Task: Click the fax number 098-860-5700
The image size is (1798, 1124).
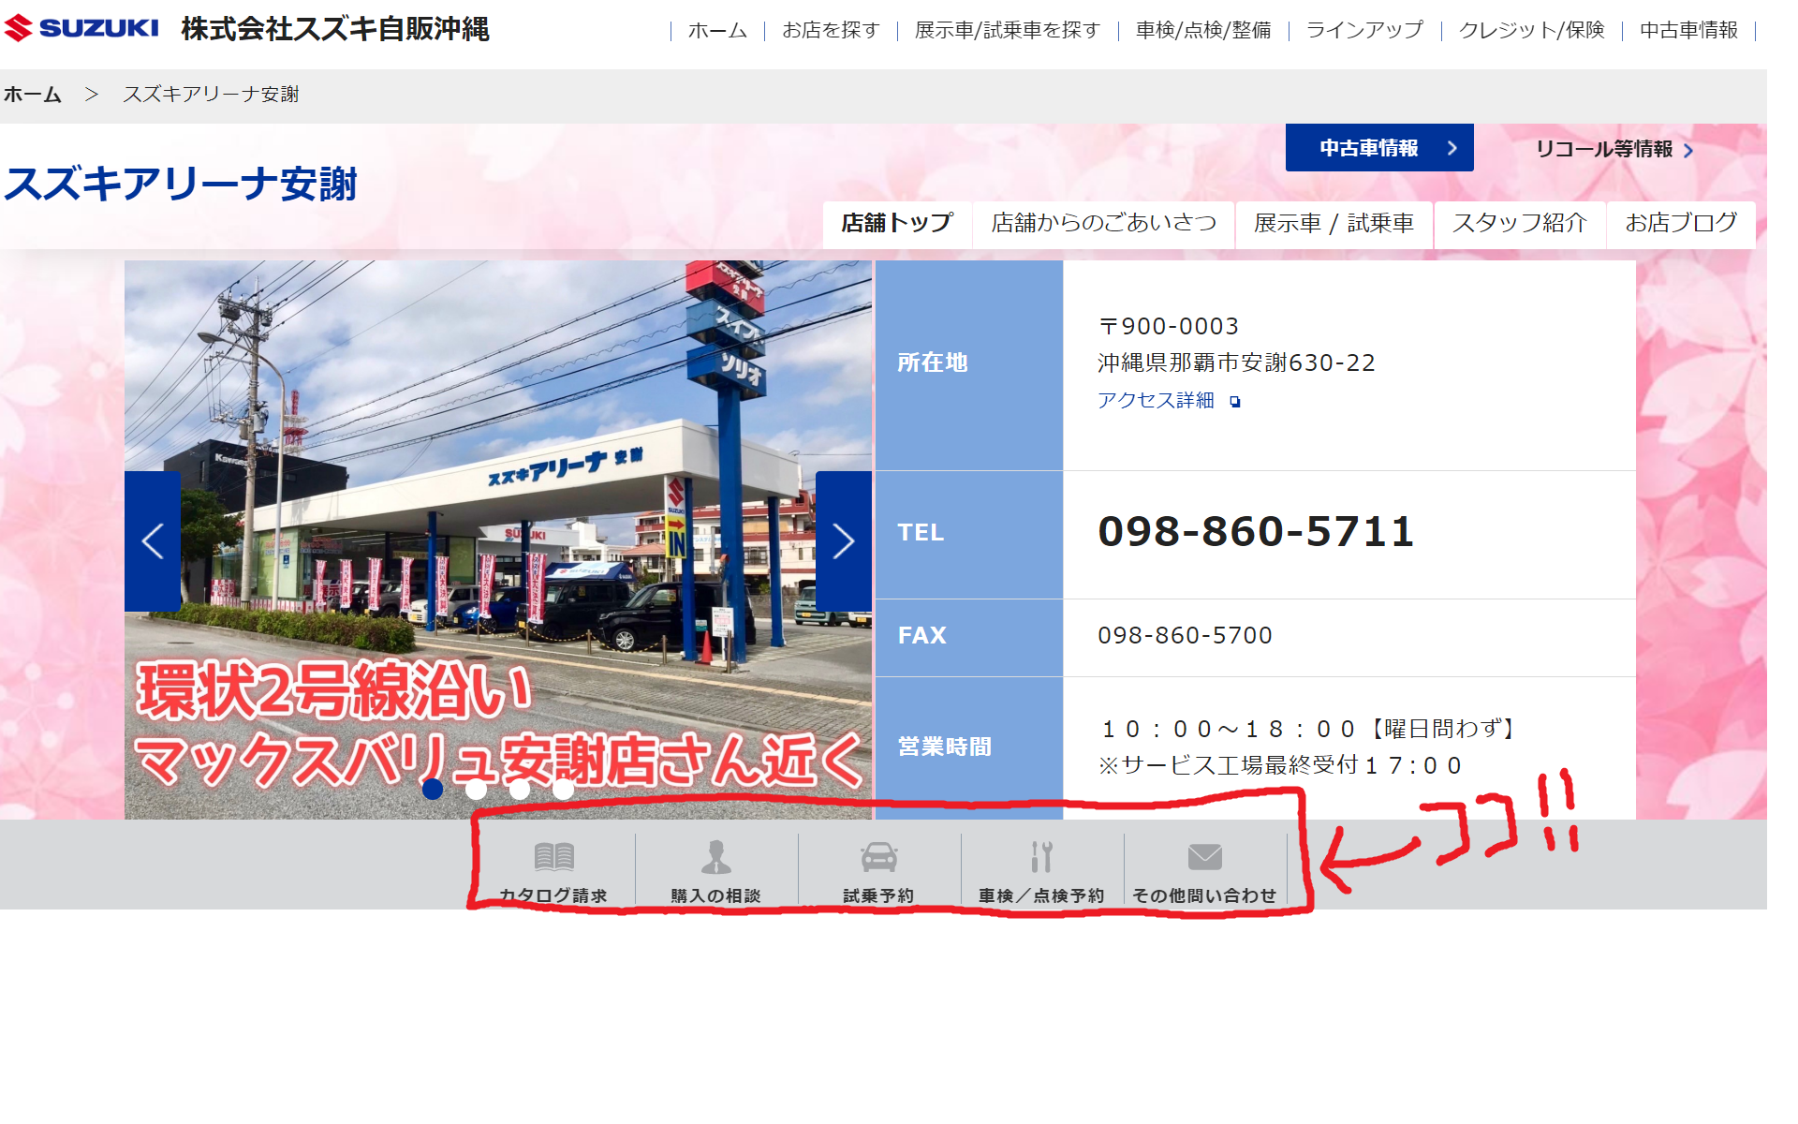Action: coord(1185,636)
